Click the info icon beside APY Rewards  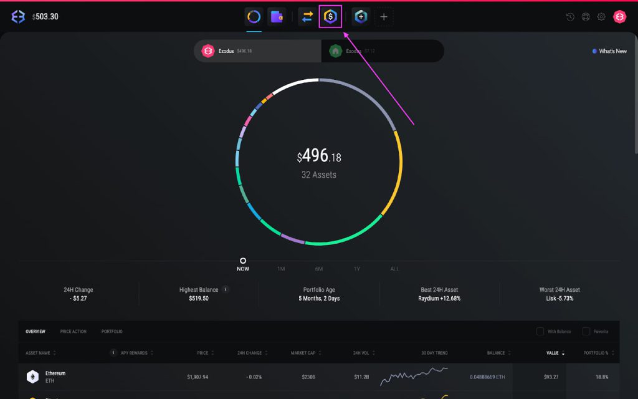[x=113, y=353]
